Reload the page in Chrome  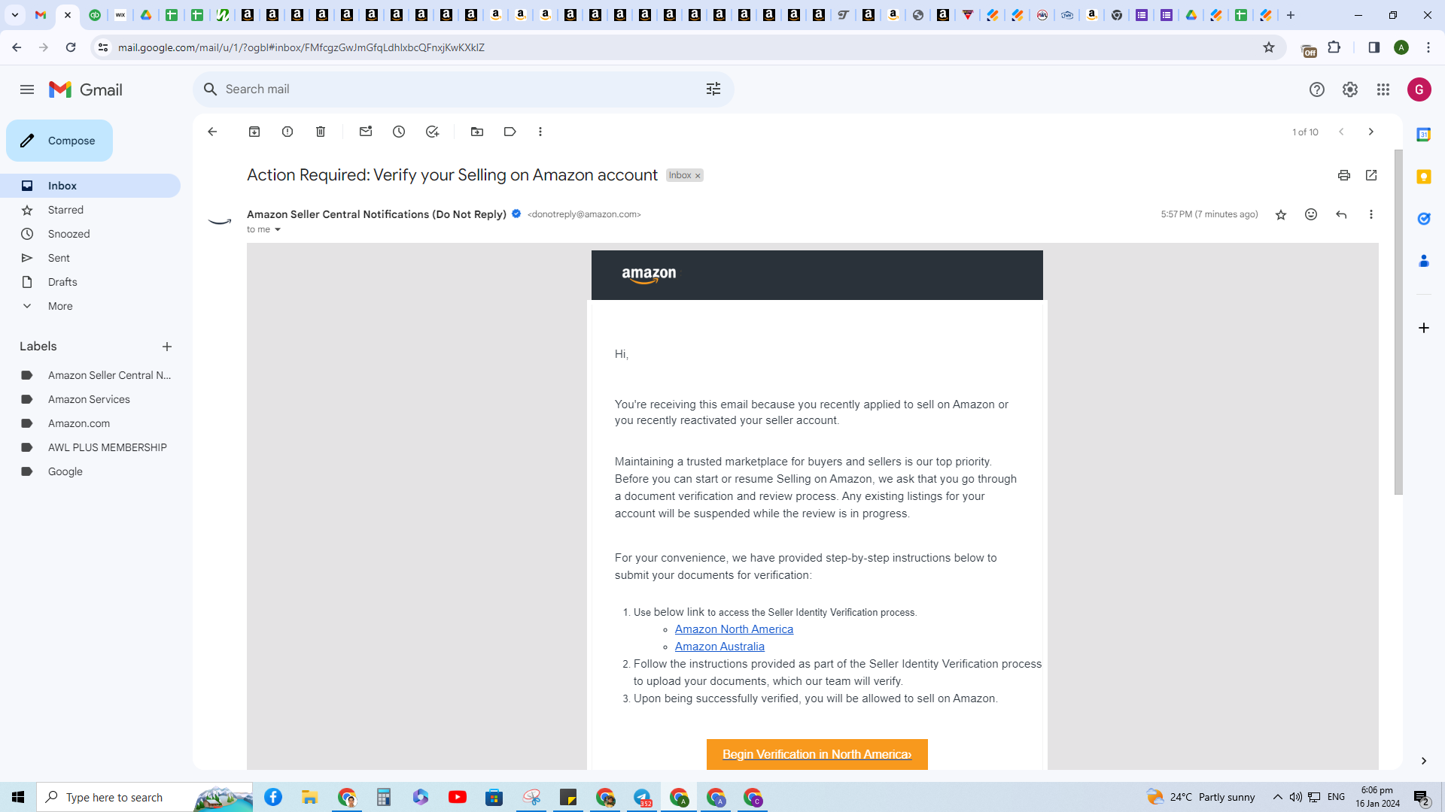(71, 47)
